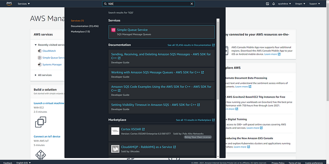Image resolution: width=329 pixels, height=164 pixels.
Task: Click scrollbar up arrow in search results
Action: [218, 20]
